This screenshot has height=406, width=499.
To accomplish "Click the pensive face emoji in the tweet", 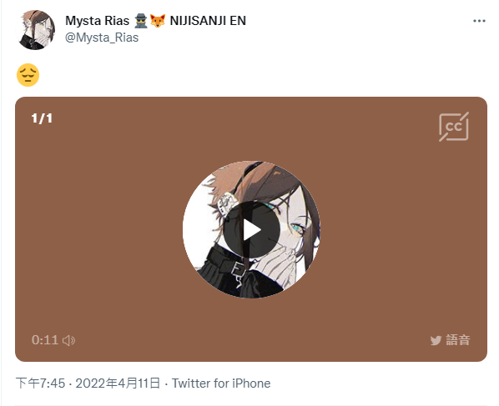I will [x=28, y=75].
